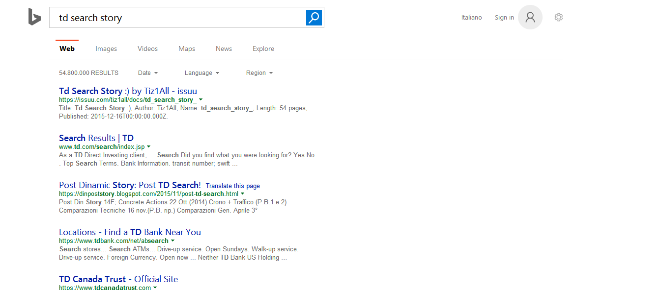
Task: Open the Region filter dropdown
Action: 259,73
